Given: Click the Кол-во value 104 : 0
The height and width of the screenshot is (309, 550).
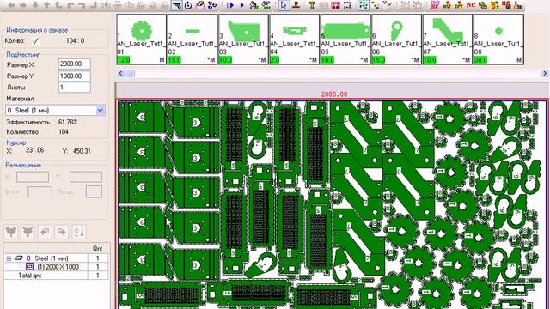Looking at the screenshot, I should pyautogui.click(x=75, y=40).
